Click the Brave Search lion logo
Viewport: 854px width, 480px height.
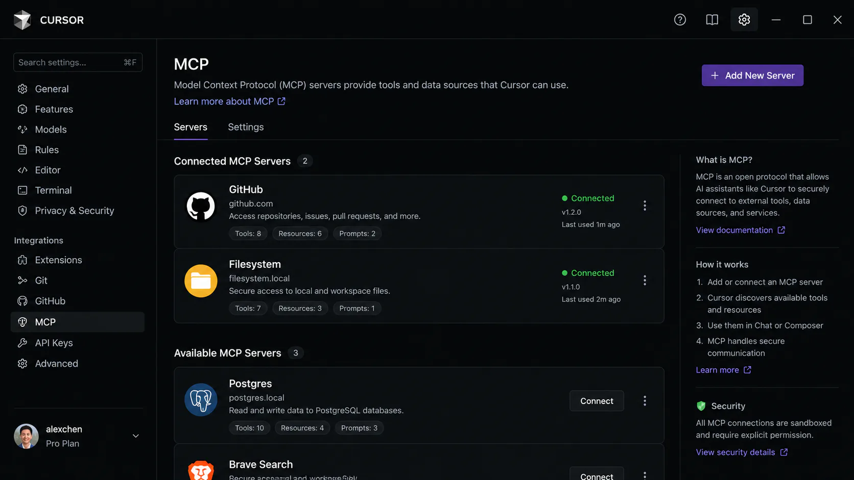tap(201, 470)
